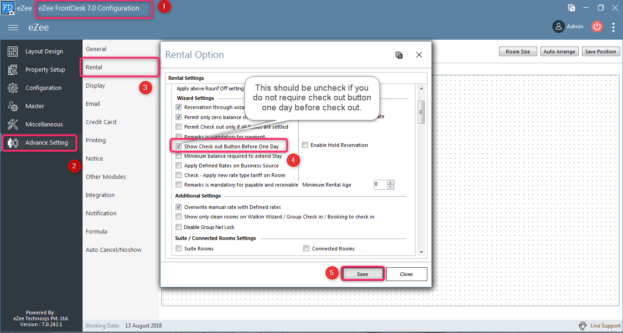This screenshot has height=333, width=623.
Task: Click the Minimum Rental Age input field
Action: [380, 185]
